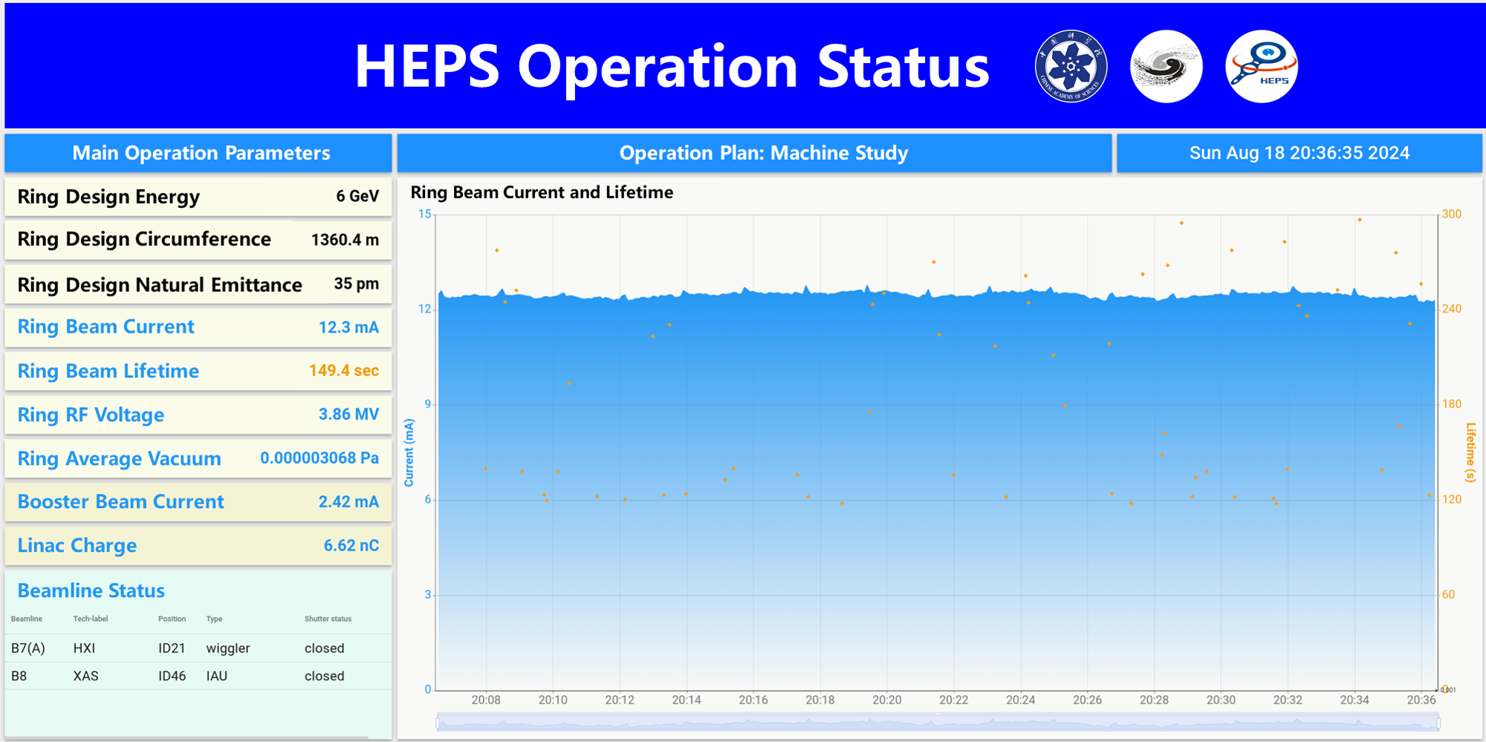Select the Chinese Academy of Sciences emblem
This screenshot has height=742, width=1486.
(1070, 65)
